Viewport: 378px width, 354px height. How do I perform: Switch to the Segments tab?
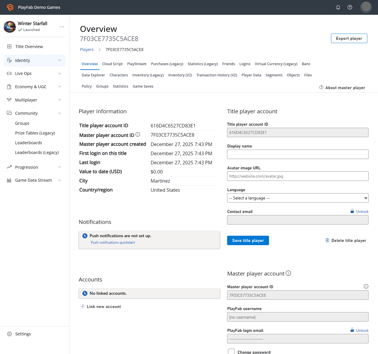click(x=274, y=75)
